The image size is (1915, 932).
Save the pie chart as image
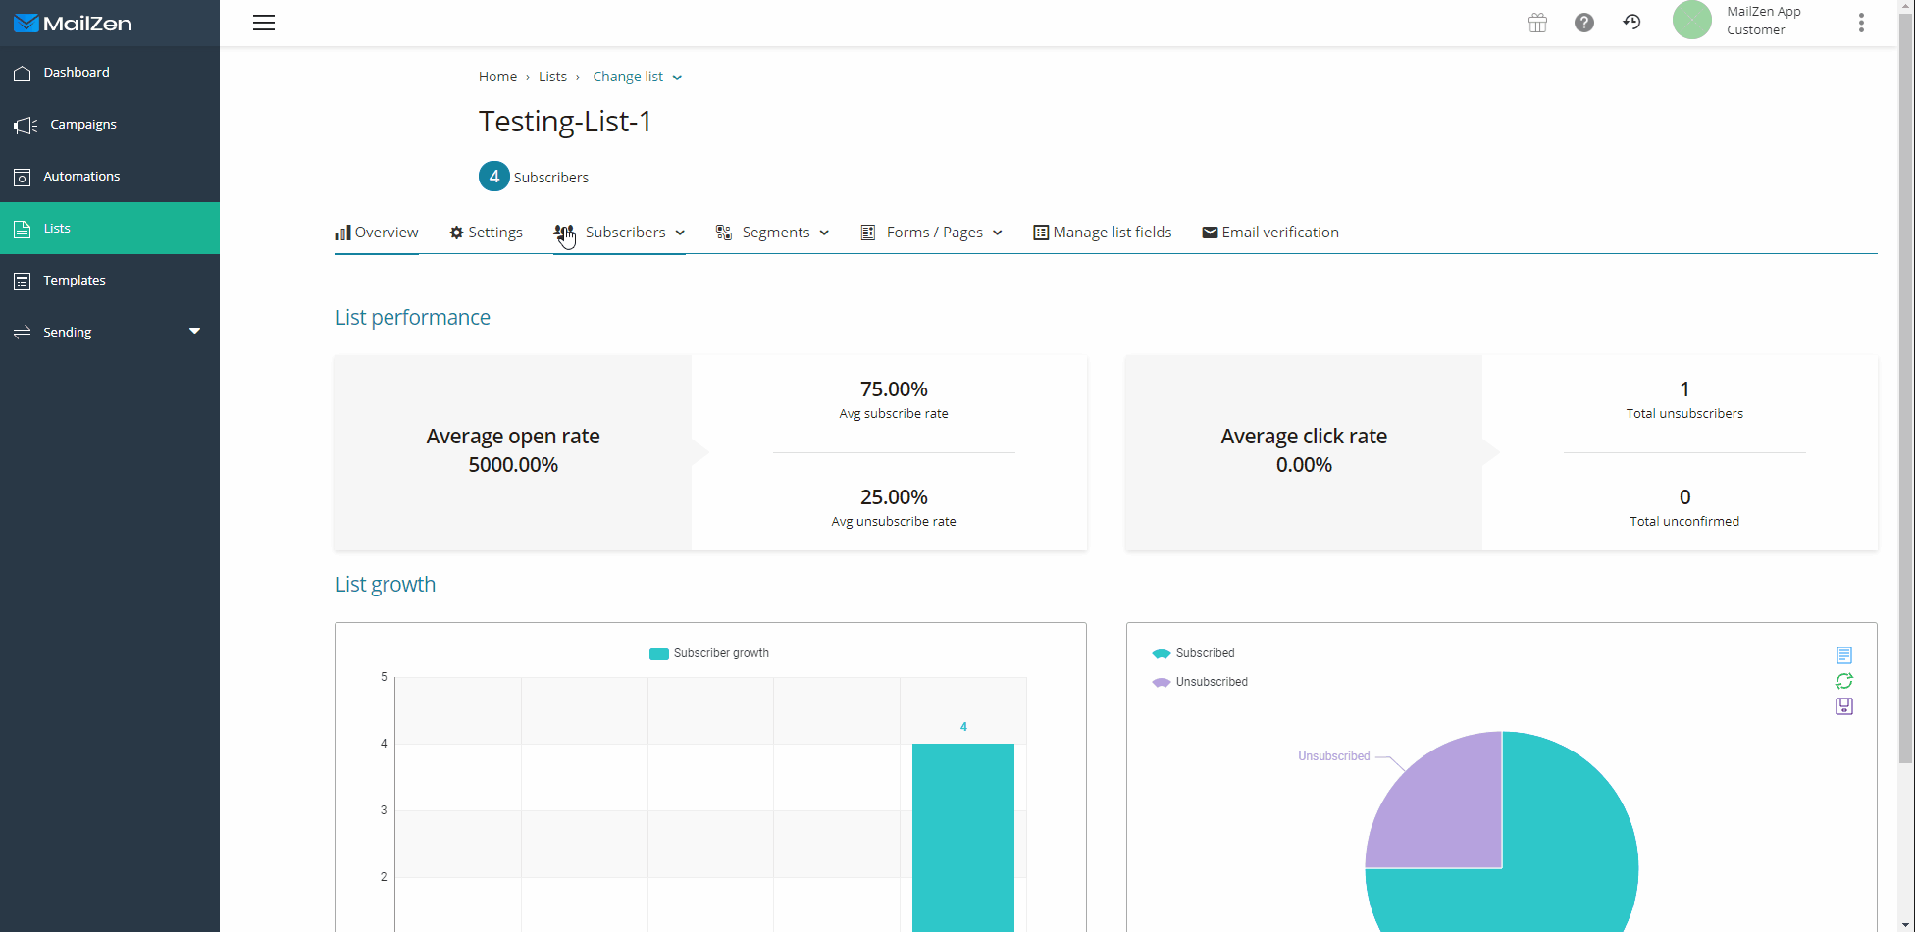(1844, 706)
